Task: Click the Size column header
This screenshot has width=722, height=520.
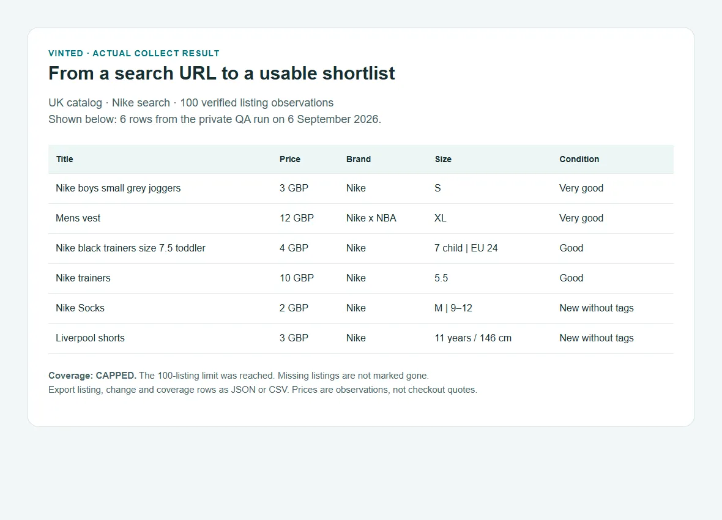Action: (x=443, y=159)
